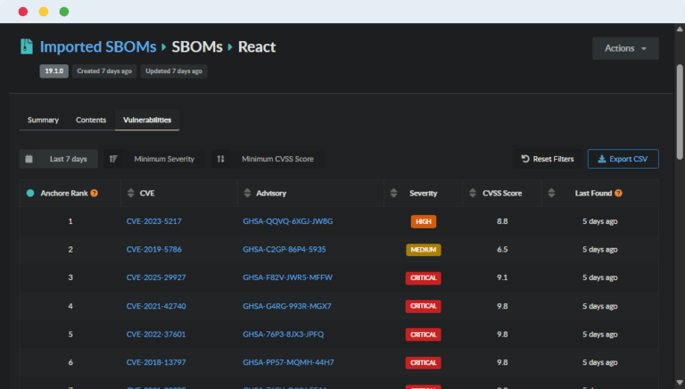
Task: Click the Minimum CVSS Score sort icon
Action: 220,159
